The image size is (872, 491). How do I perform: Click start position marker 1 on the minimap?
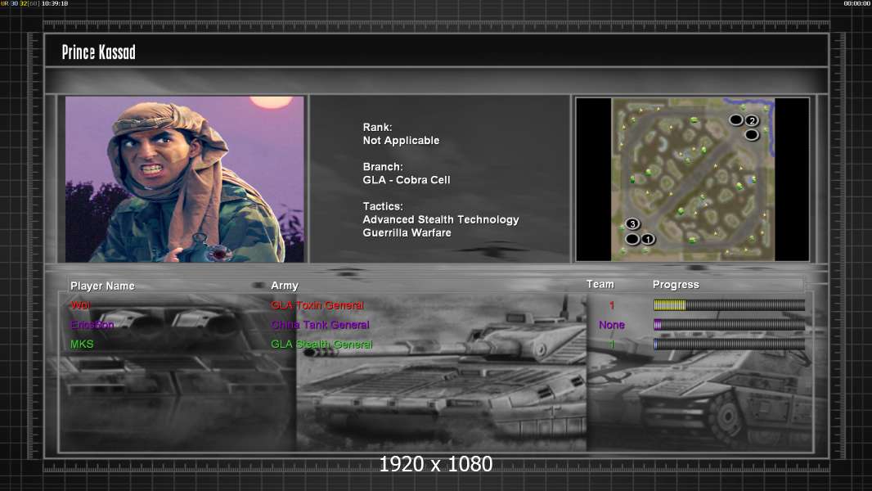pyautogui.click(x=648, y=239)
